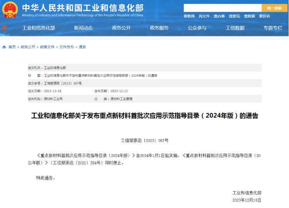The height and width of the screenshot is (208, 289).
Task: Open the 提意见 quick link
Action: click(x=234, y=16)
